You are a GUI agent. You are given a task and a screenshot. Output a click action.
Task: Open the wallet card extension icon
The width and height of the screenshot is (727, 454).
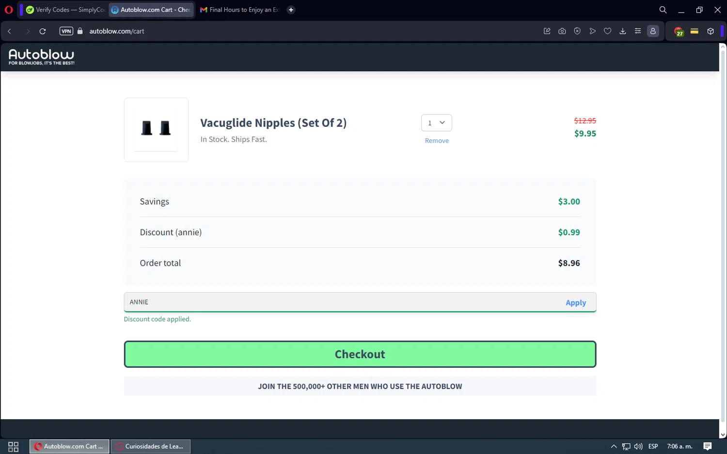coord(695,31)
